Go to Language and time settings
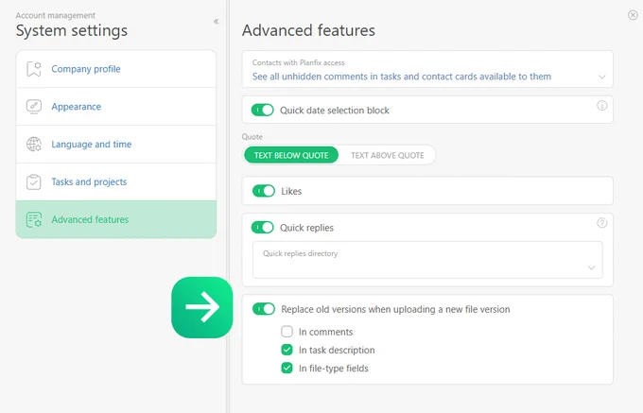The width and height of the screenshot is (643, 413). click(116, 145)
